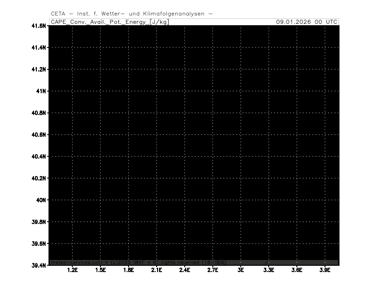Click the 3.9E longitude label
This screenshot has width=388, height=291.
click(x=324, y=270)
